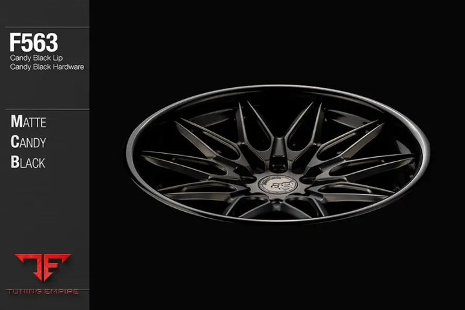Select the word Matte in finish name
The width and height of the screenshot is (465, 310).
pyautogui.click(x=28, y=122)
